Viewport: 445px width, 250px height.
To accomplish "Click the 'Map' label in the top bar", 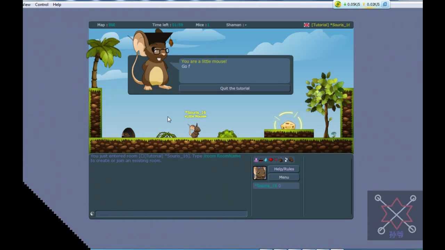I will [x=102, y=25].
